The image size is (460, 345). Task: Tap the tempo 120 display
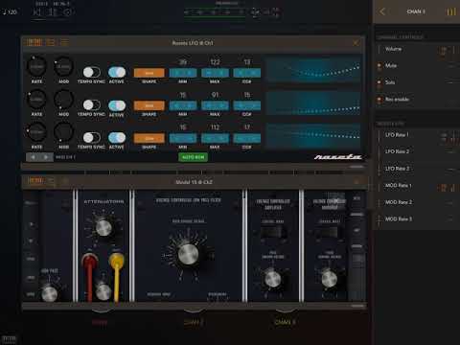[10, 12]
